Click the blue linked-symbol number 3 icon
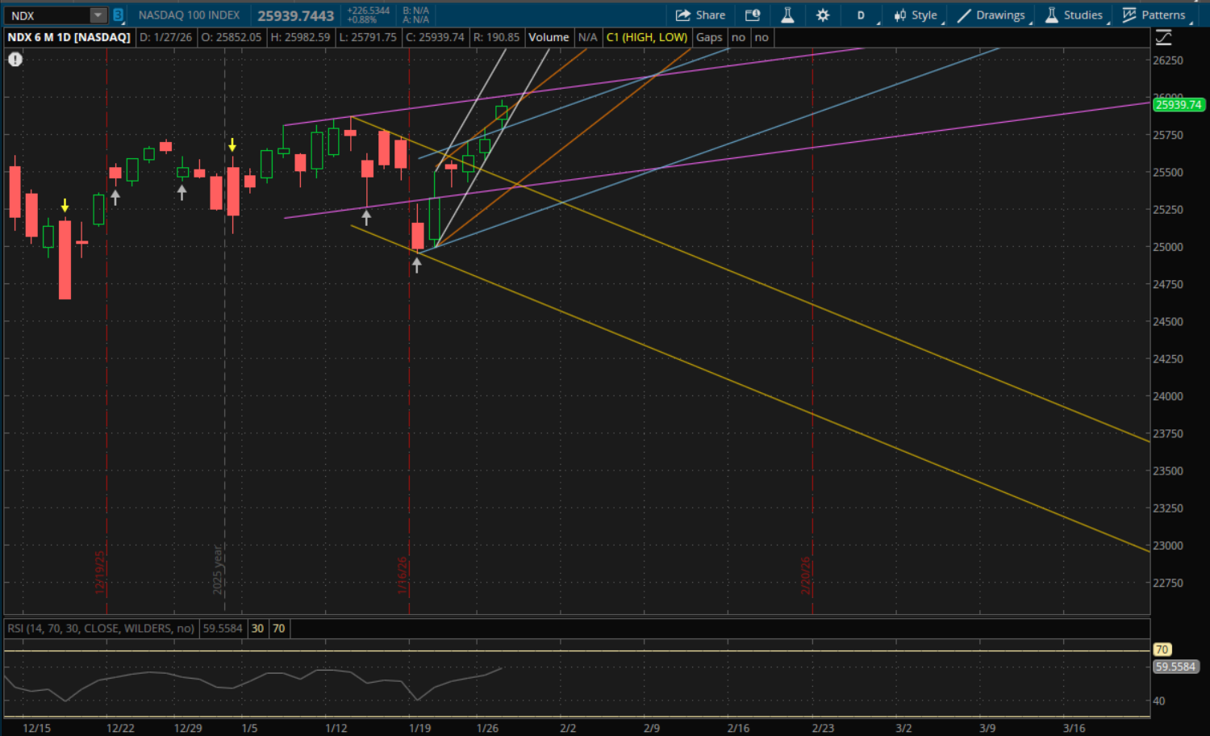This screenshot has height=736, width=1210. point(118,15)
